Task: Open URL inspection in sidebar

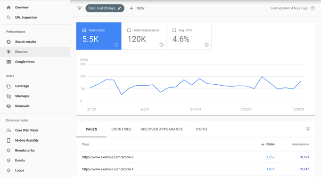Action: [35, 17]
